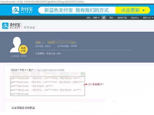The image size is (154, 115).
Task: Click the play arrow on the update button
Action: point(144,10)
